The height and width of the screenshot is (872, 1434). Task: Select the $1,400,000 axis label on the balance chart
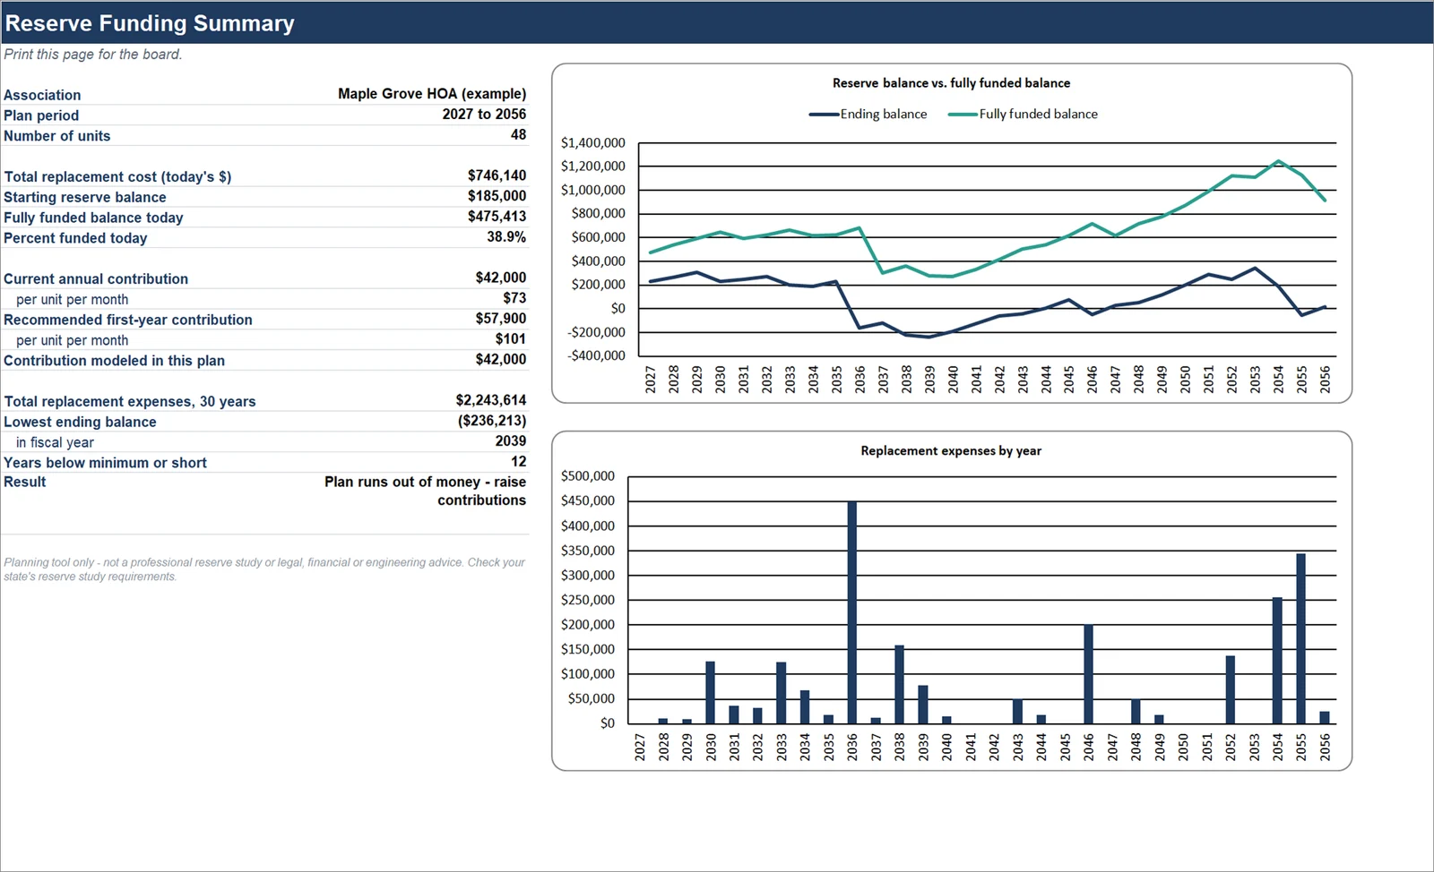(x=593, y=143)
